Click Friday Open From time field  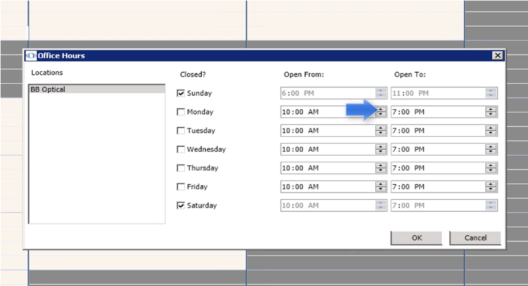[327, 187]
